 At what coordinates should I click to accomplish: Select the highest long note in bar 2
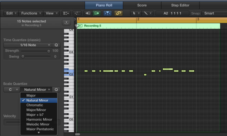point(167,69)
